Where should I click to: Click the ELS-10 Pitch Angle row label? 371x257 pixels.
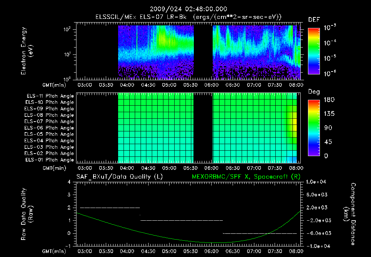[49, 102]
